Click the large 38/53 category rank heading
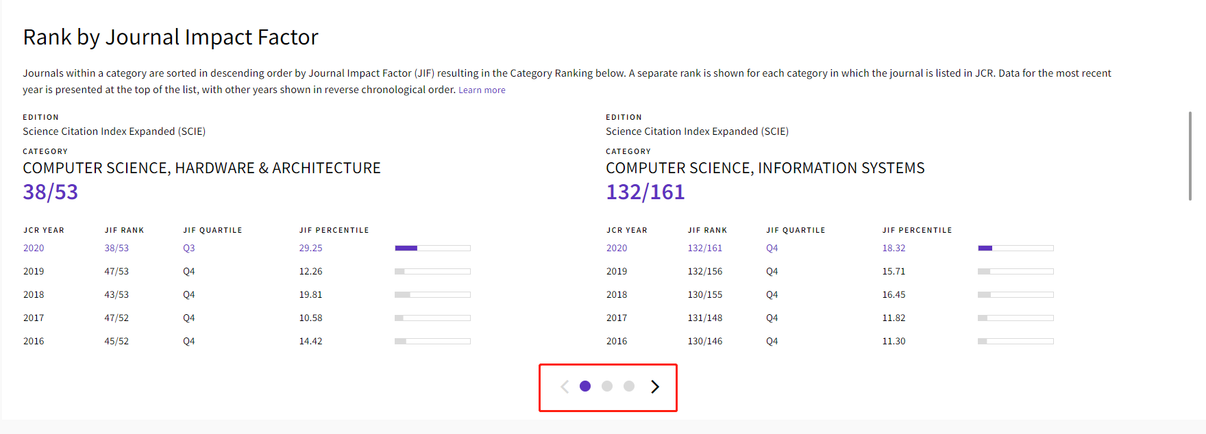Image resolution: width=1206 pixels, height=434 pixels. coord(51,192)
